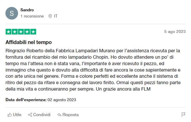Image resolution: width=191 pixels, height=122 pixels.
Task: Open Sandro's round S avatar
Action: click(x=12, y=13)
